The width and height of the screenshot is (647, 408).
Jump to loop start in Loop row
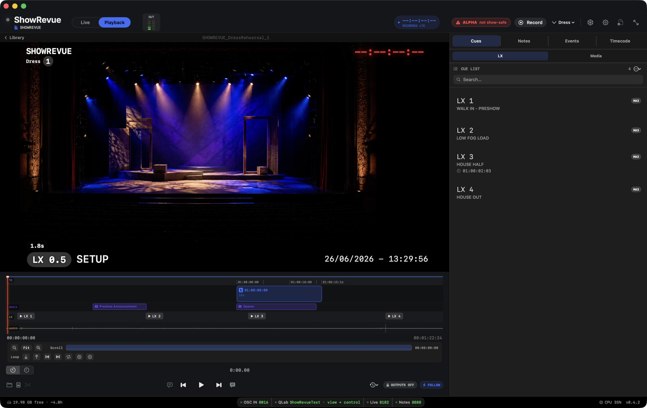47,357
